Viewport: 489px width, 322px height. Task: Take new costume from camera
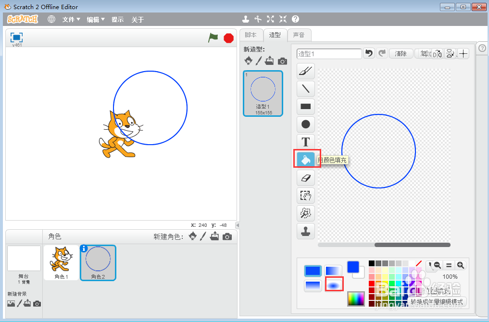point(283,61)
